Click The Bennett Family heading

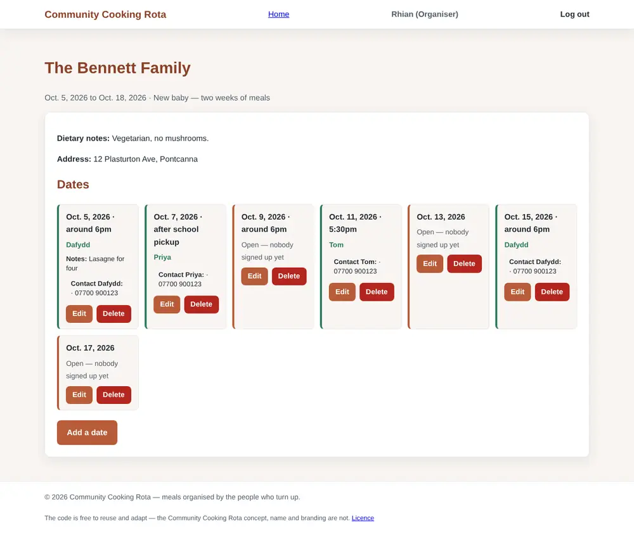117,68
